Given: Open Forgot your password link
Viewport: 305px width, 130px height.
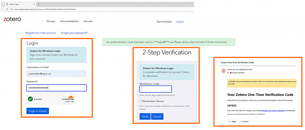Looking at the screenshot, I should coord(74,33).
